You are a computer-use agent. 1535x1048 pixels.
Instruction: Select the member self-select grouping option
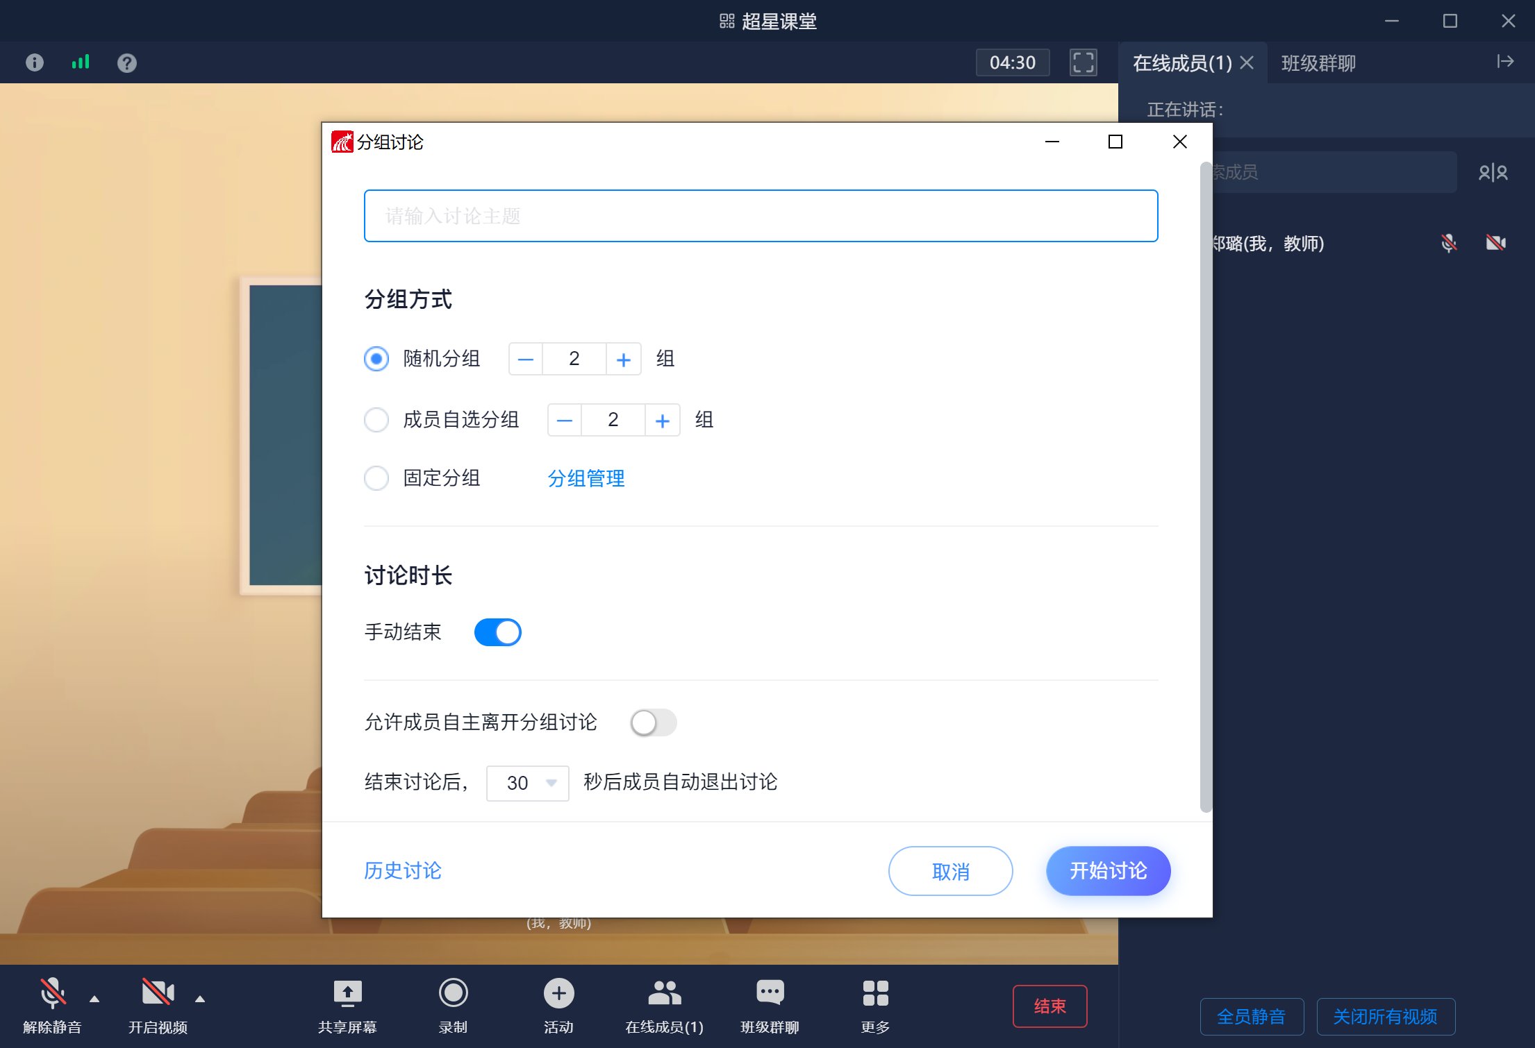(x=376, y=420)
